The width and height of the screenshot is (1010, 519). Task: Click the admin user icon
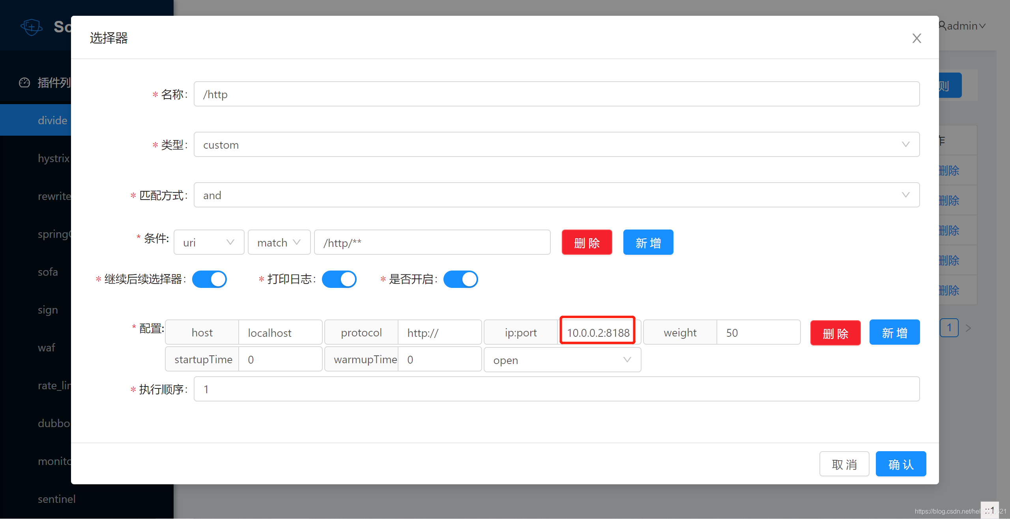[942, 26]
